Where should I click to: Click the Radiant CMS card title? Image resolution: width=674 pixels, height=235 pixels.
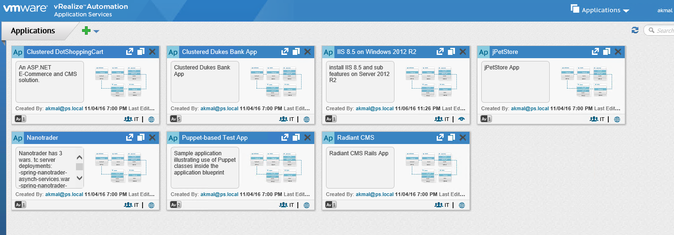[356, 138]
